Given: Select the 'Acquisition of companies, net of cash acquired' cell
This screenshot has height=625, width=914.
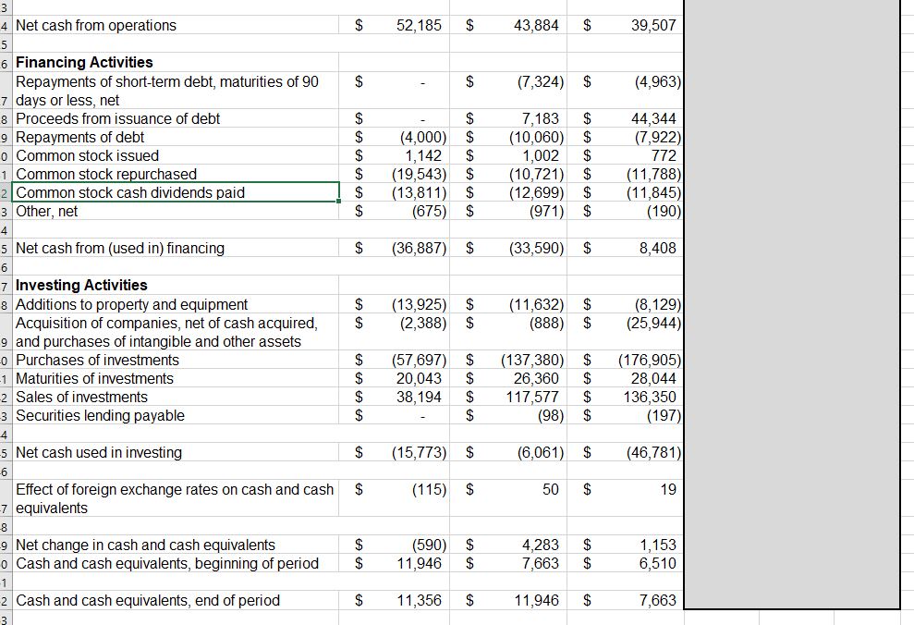Looking at the screenshot, I should (x=175, y=332).
